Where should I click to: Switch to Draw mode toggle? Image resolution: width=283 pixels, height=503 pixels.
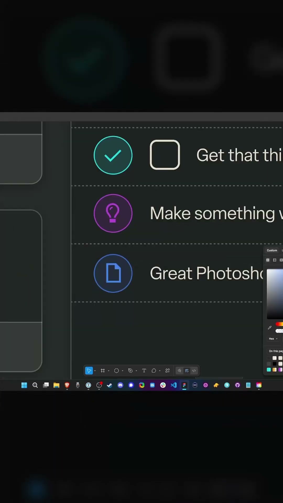point(179,370)
